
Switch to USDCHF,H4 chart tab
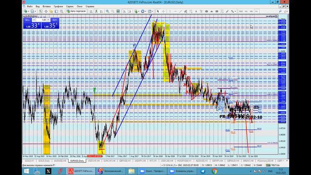tap(94, 161)
